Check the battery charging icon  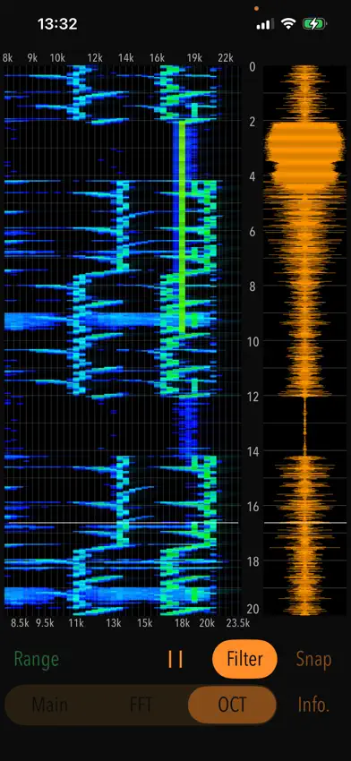313,24
